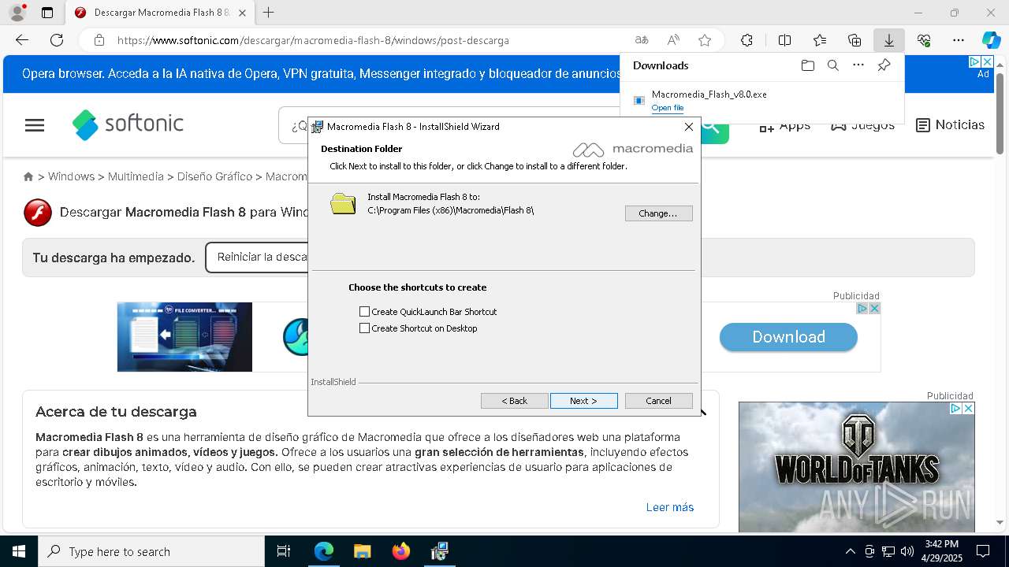Open Windows Start menu

[19, 551]
